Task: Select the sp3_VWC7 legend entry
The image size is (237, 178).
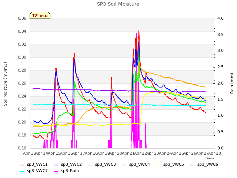Action: click(34, 171)
